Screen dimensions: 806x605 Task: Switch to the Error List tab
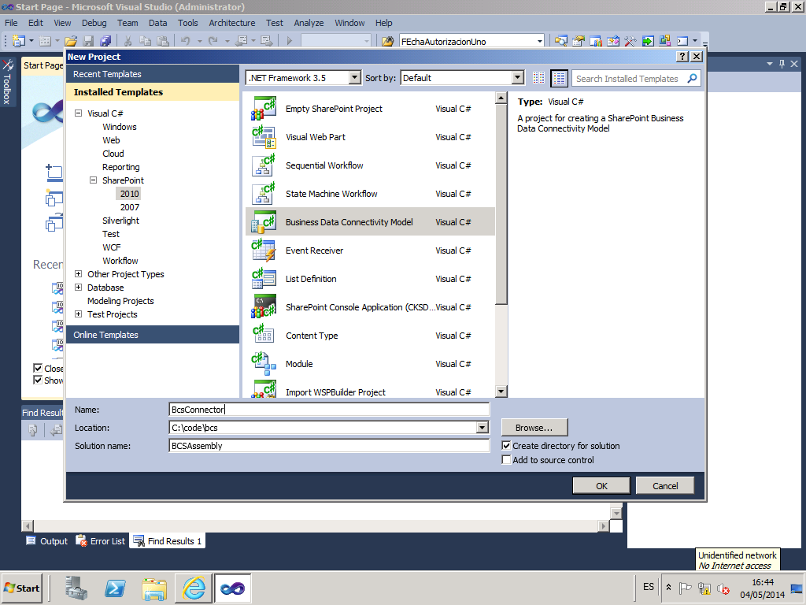[x=101, y=541]
